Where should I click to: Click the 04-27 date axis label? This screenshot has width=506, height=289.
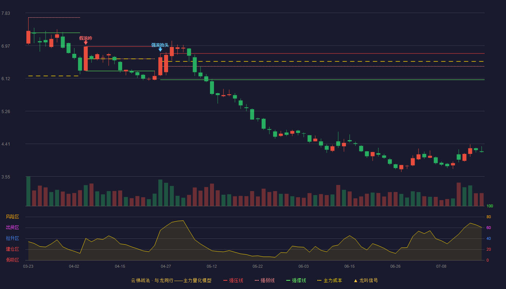(166, 266)
